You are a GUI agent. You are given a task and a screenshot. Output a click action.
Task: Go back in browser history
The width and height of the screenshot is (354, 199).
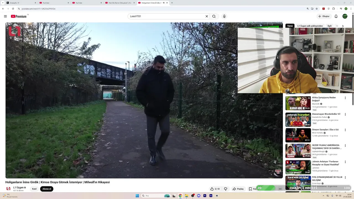coord(3,9)
